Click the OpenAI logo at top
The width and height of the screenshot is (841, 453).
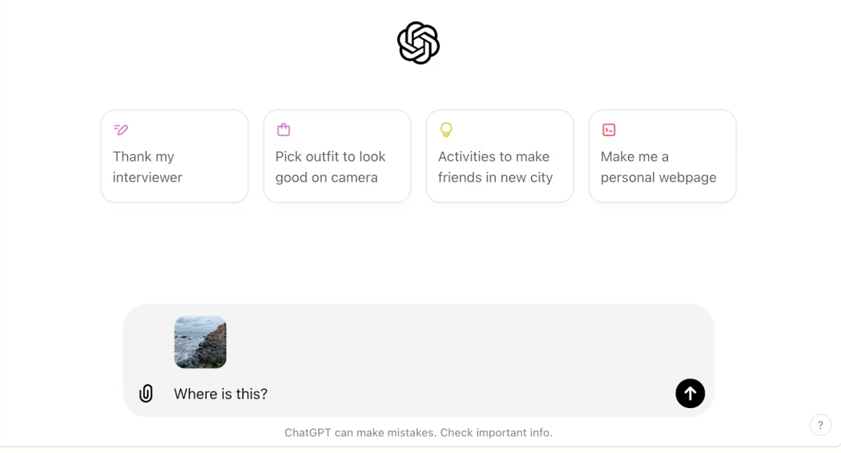(x=419, y=43)
